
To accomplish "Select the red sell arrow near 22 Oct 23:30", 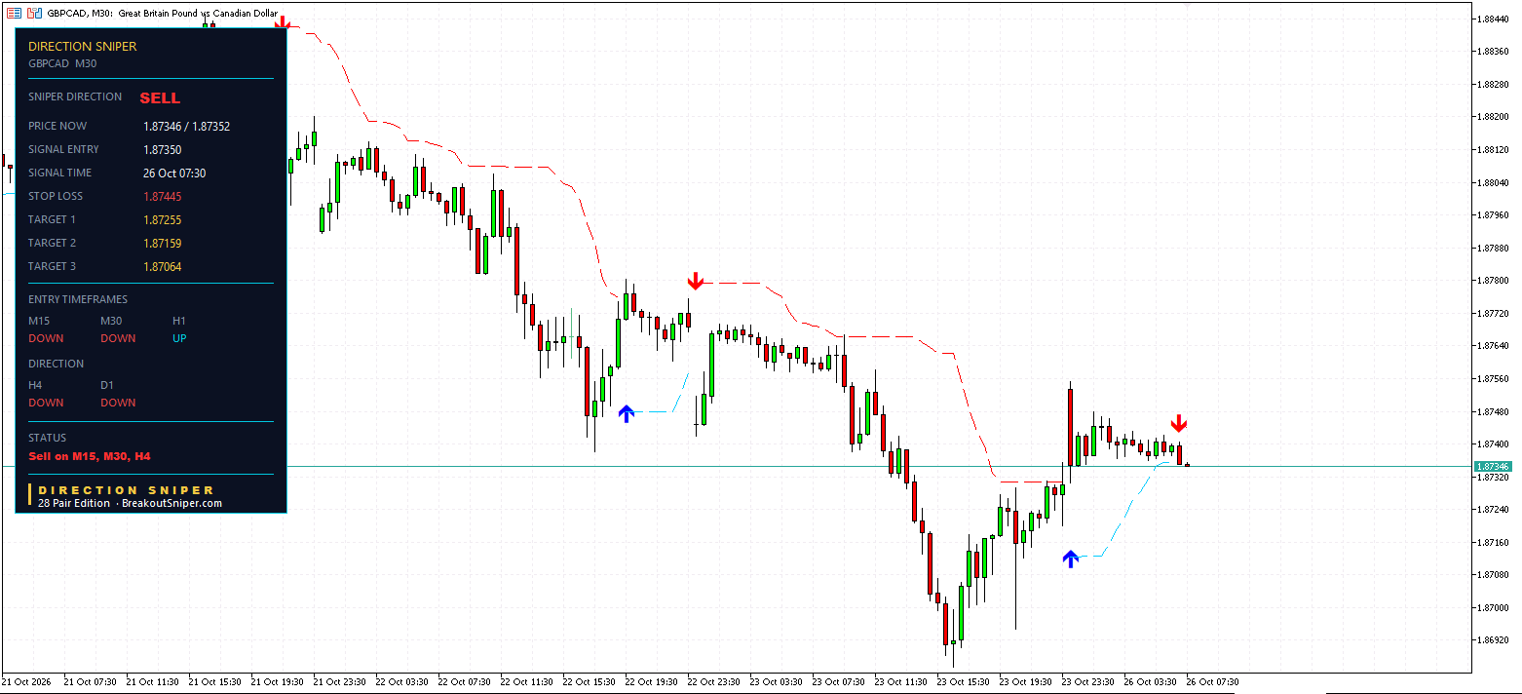I will click(x=695, y=281).
